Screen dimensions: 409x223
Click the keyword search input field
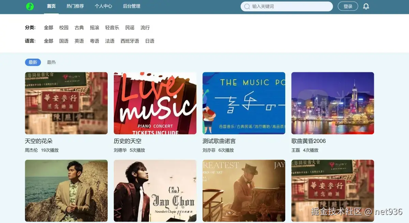coord(287,6)
